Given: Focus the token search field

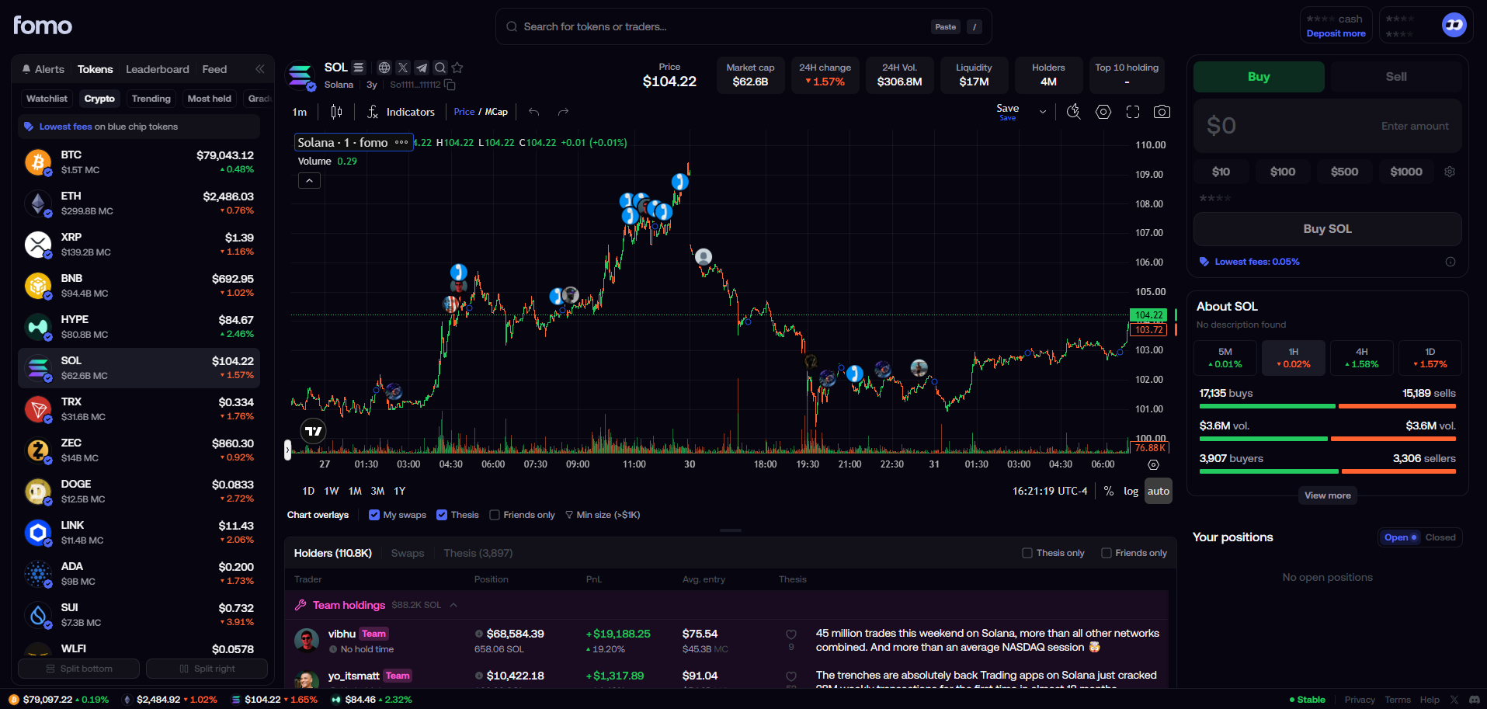Looking at the screenshot, I should coord(743,26).
